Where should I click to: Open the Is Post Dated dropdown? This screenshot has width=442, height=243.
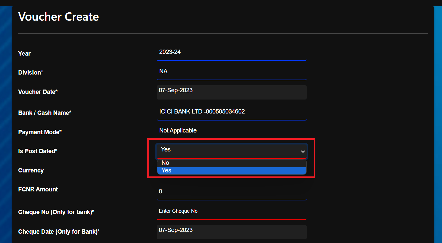232,151
